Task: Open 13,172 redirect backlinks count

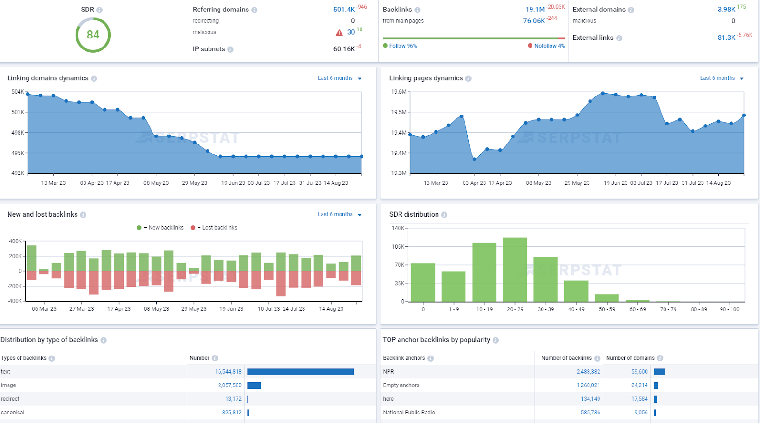Action: coord(233,399)
